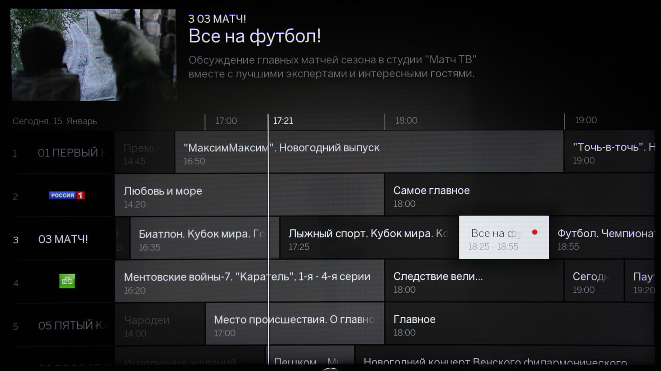
Task: Open the Следствие вели... program
Action: pos(474,281)
